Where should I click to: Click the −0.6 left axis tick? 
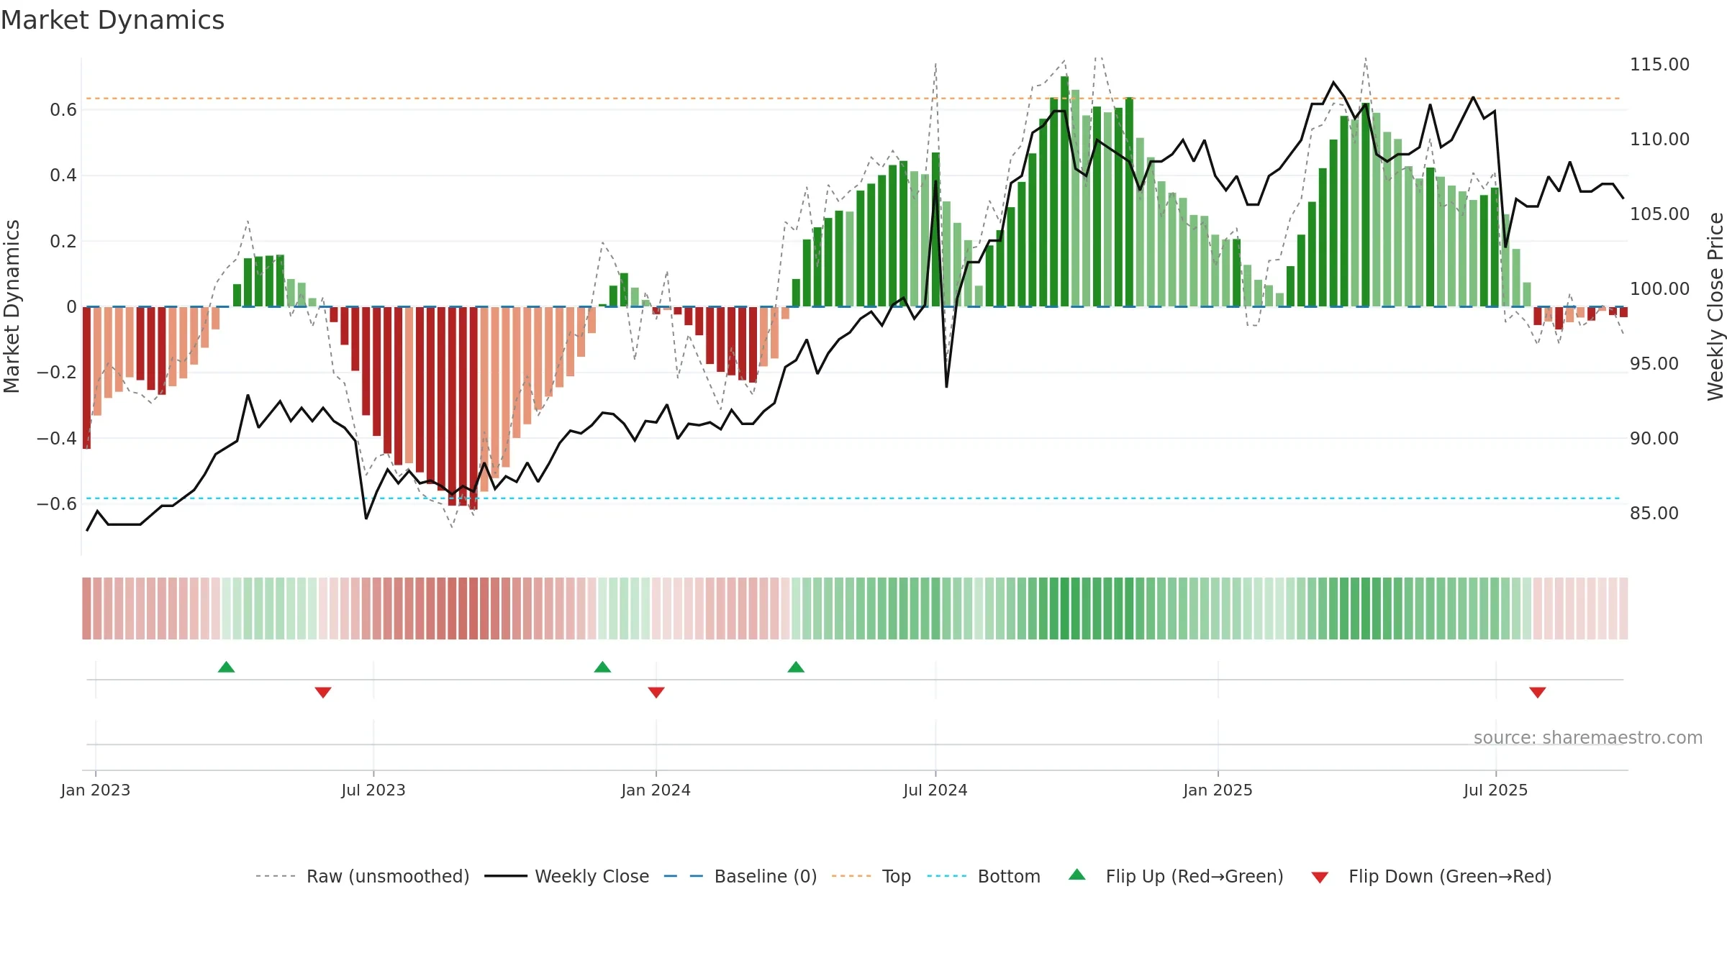point(57,503)
